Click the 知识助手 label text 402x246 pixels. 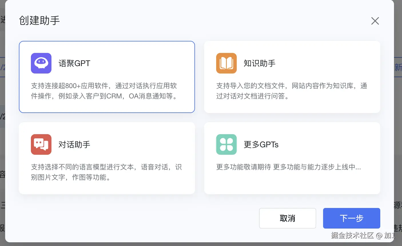(259, 63)
